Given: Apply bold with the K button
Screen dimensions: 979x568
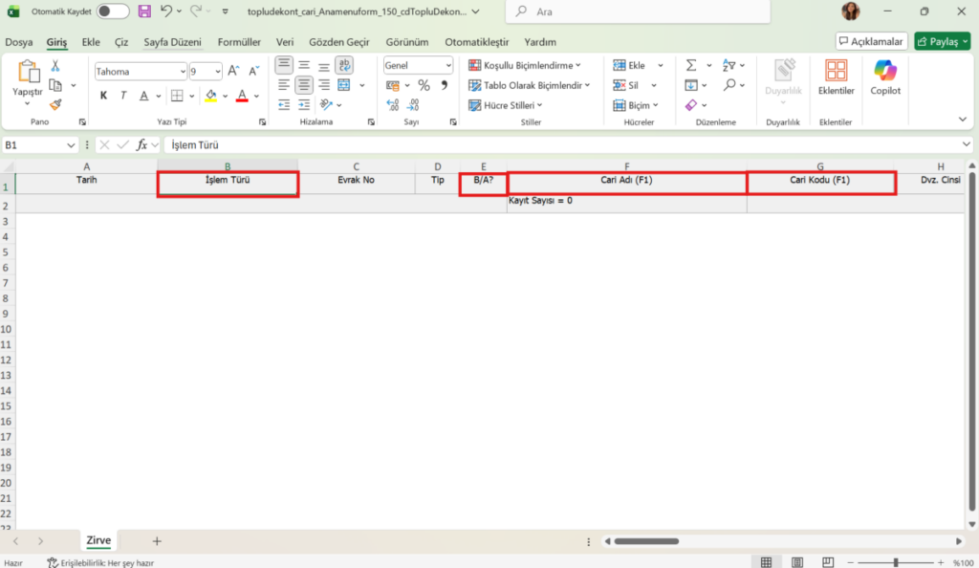Looking at the screenshot, I should click(103, 96).
